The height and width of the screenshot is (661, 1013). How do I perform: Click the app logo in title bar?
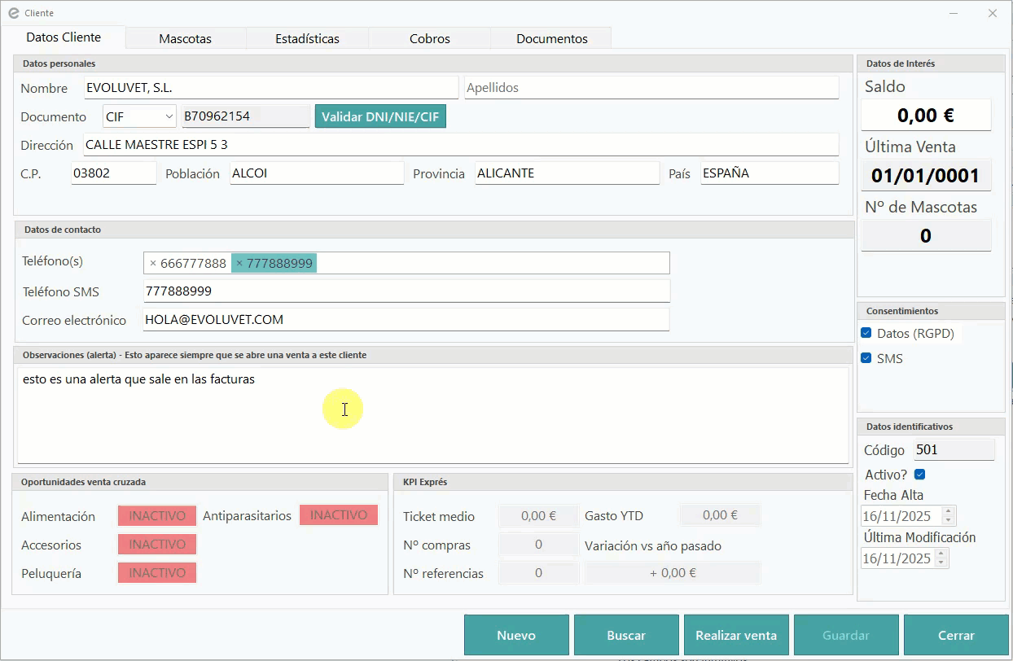(14, 13)
